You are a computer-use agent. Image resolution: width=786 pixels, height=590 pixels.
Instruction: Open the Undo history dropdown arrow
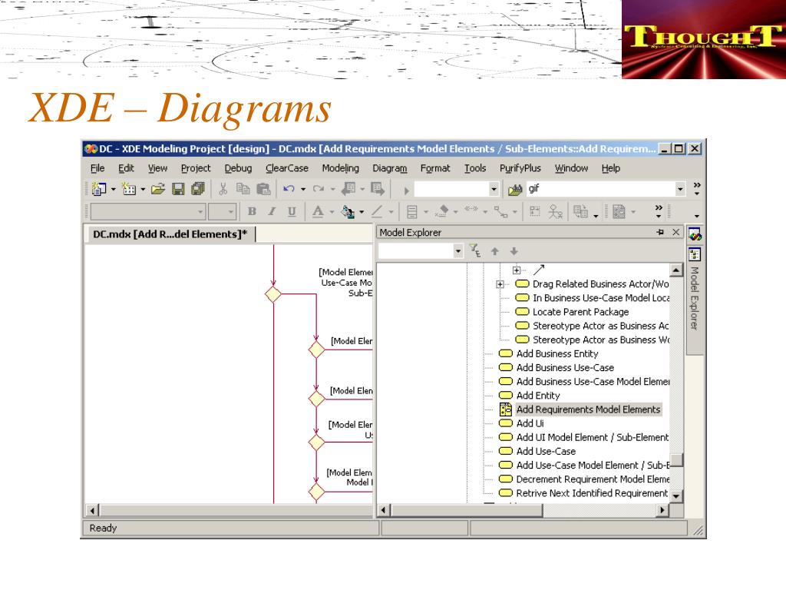pos(303,189)
